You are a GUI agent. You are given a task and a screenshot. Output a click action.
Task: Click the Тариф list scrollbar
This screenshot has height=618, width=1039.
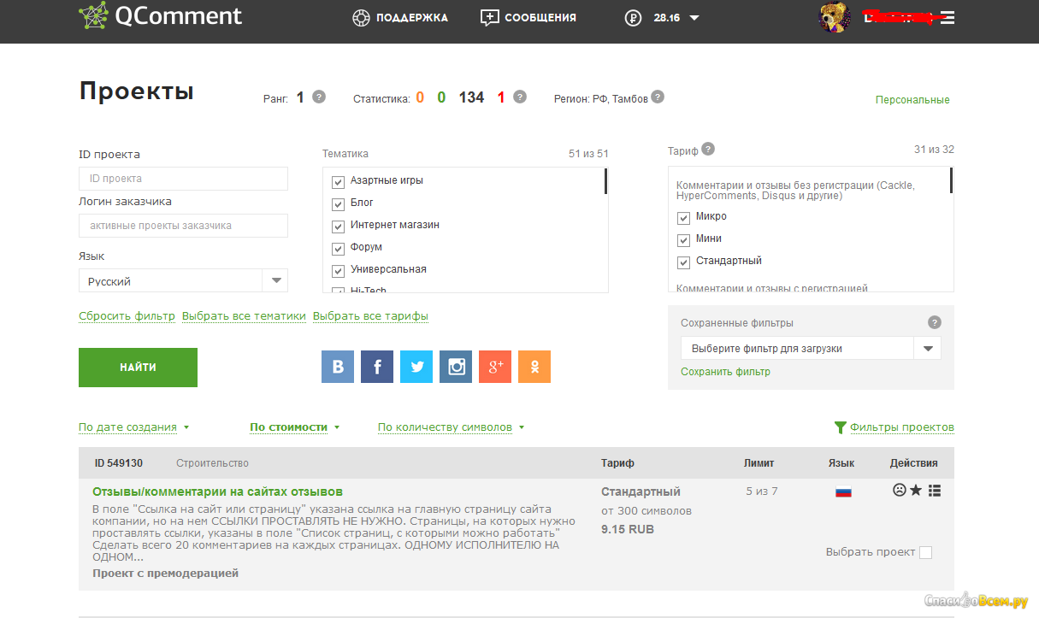pos(951,180)
